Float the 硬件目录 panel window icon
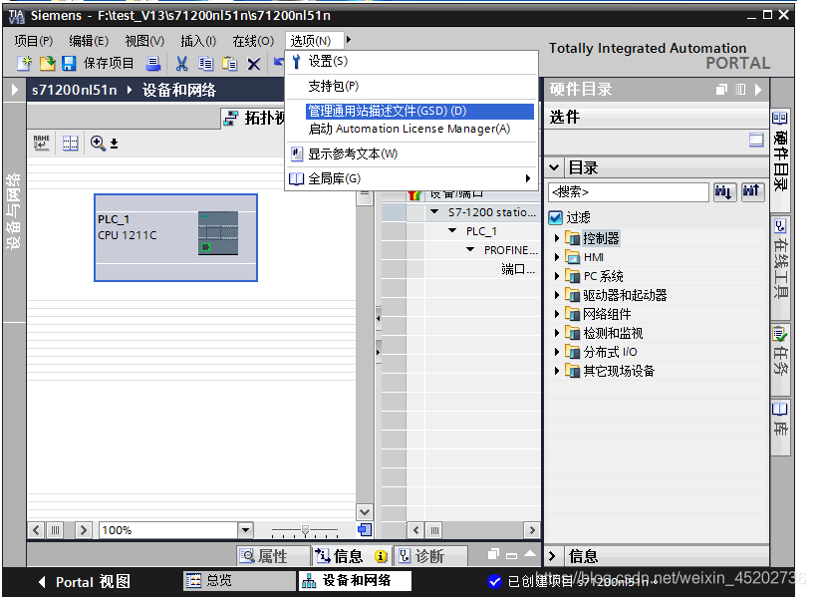Viewport: 816px width, 597px height. point(721,90)
